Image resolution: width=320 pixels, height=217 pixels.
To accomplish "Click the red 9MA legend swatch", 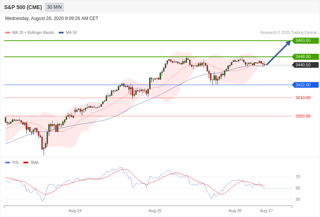I will click(x=26, y=163).
